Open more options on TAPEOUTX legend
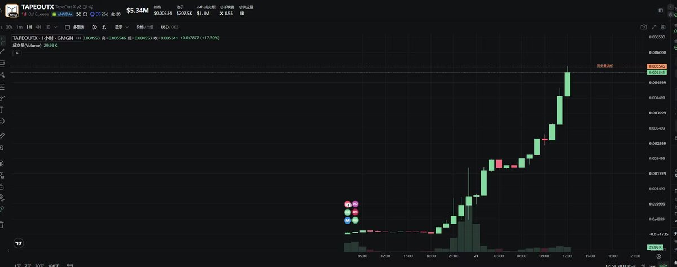 click(x=78, y=38)
